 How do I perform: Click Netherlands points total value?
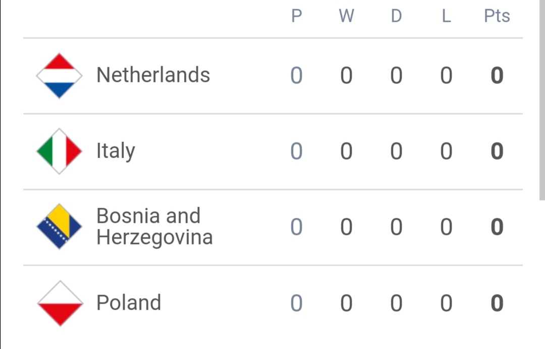pos(497,75)
